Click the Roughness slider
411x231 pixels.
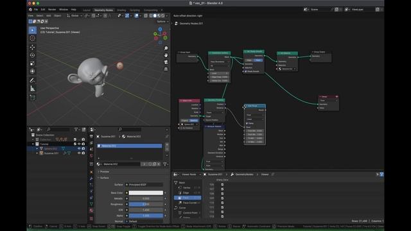click(x=146, y=204)
